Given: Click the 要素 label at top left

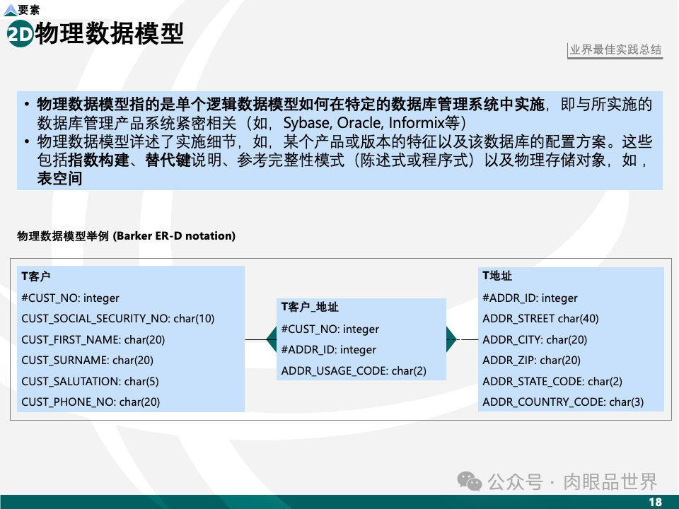Looking at the screenshot, I should tap(29, 9).
